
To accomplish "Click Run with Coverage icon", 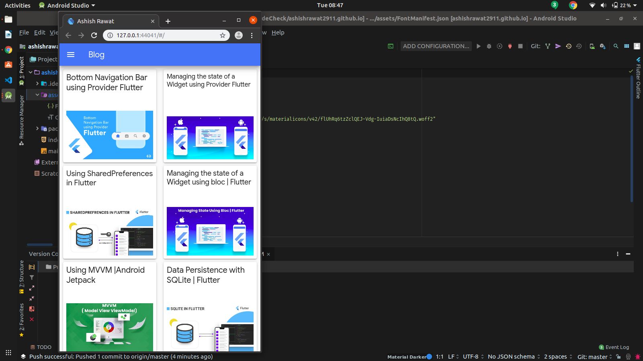I will 500,46.
